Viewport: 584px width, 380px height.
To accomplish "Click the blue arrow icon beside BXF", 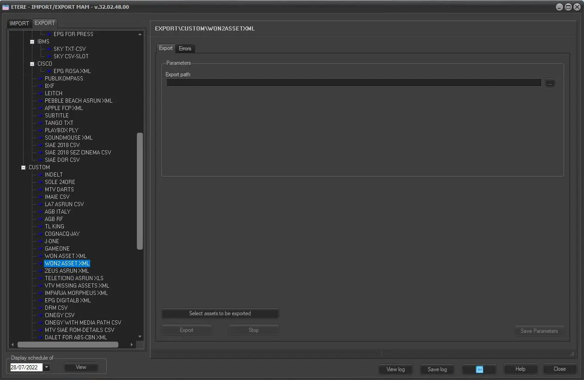I will point(41,86).
